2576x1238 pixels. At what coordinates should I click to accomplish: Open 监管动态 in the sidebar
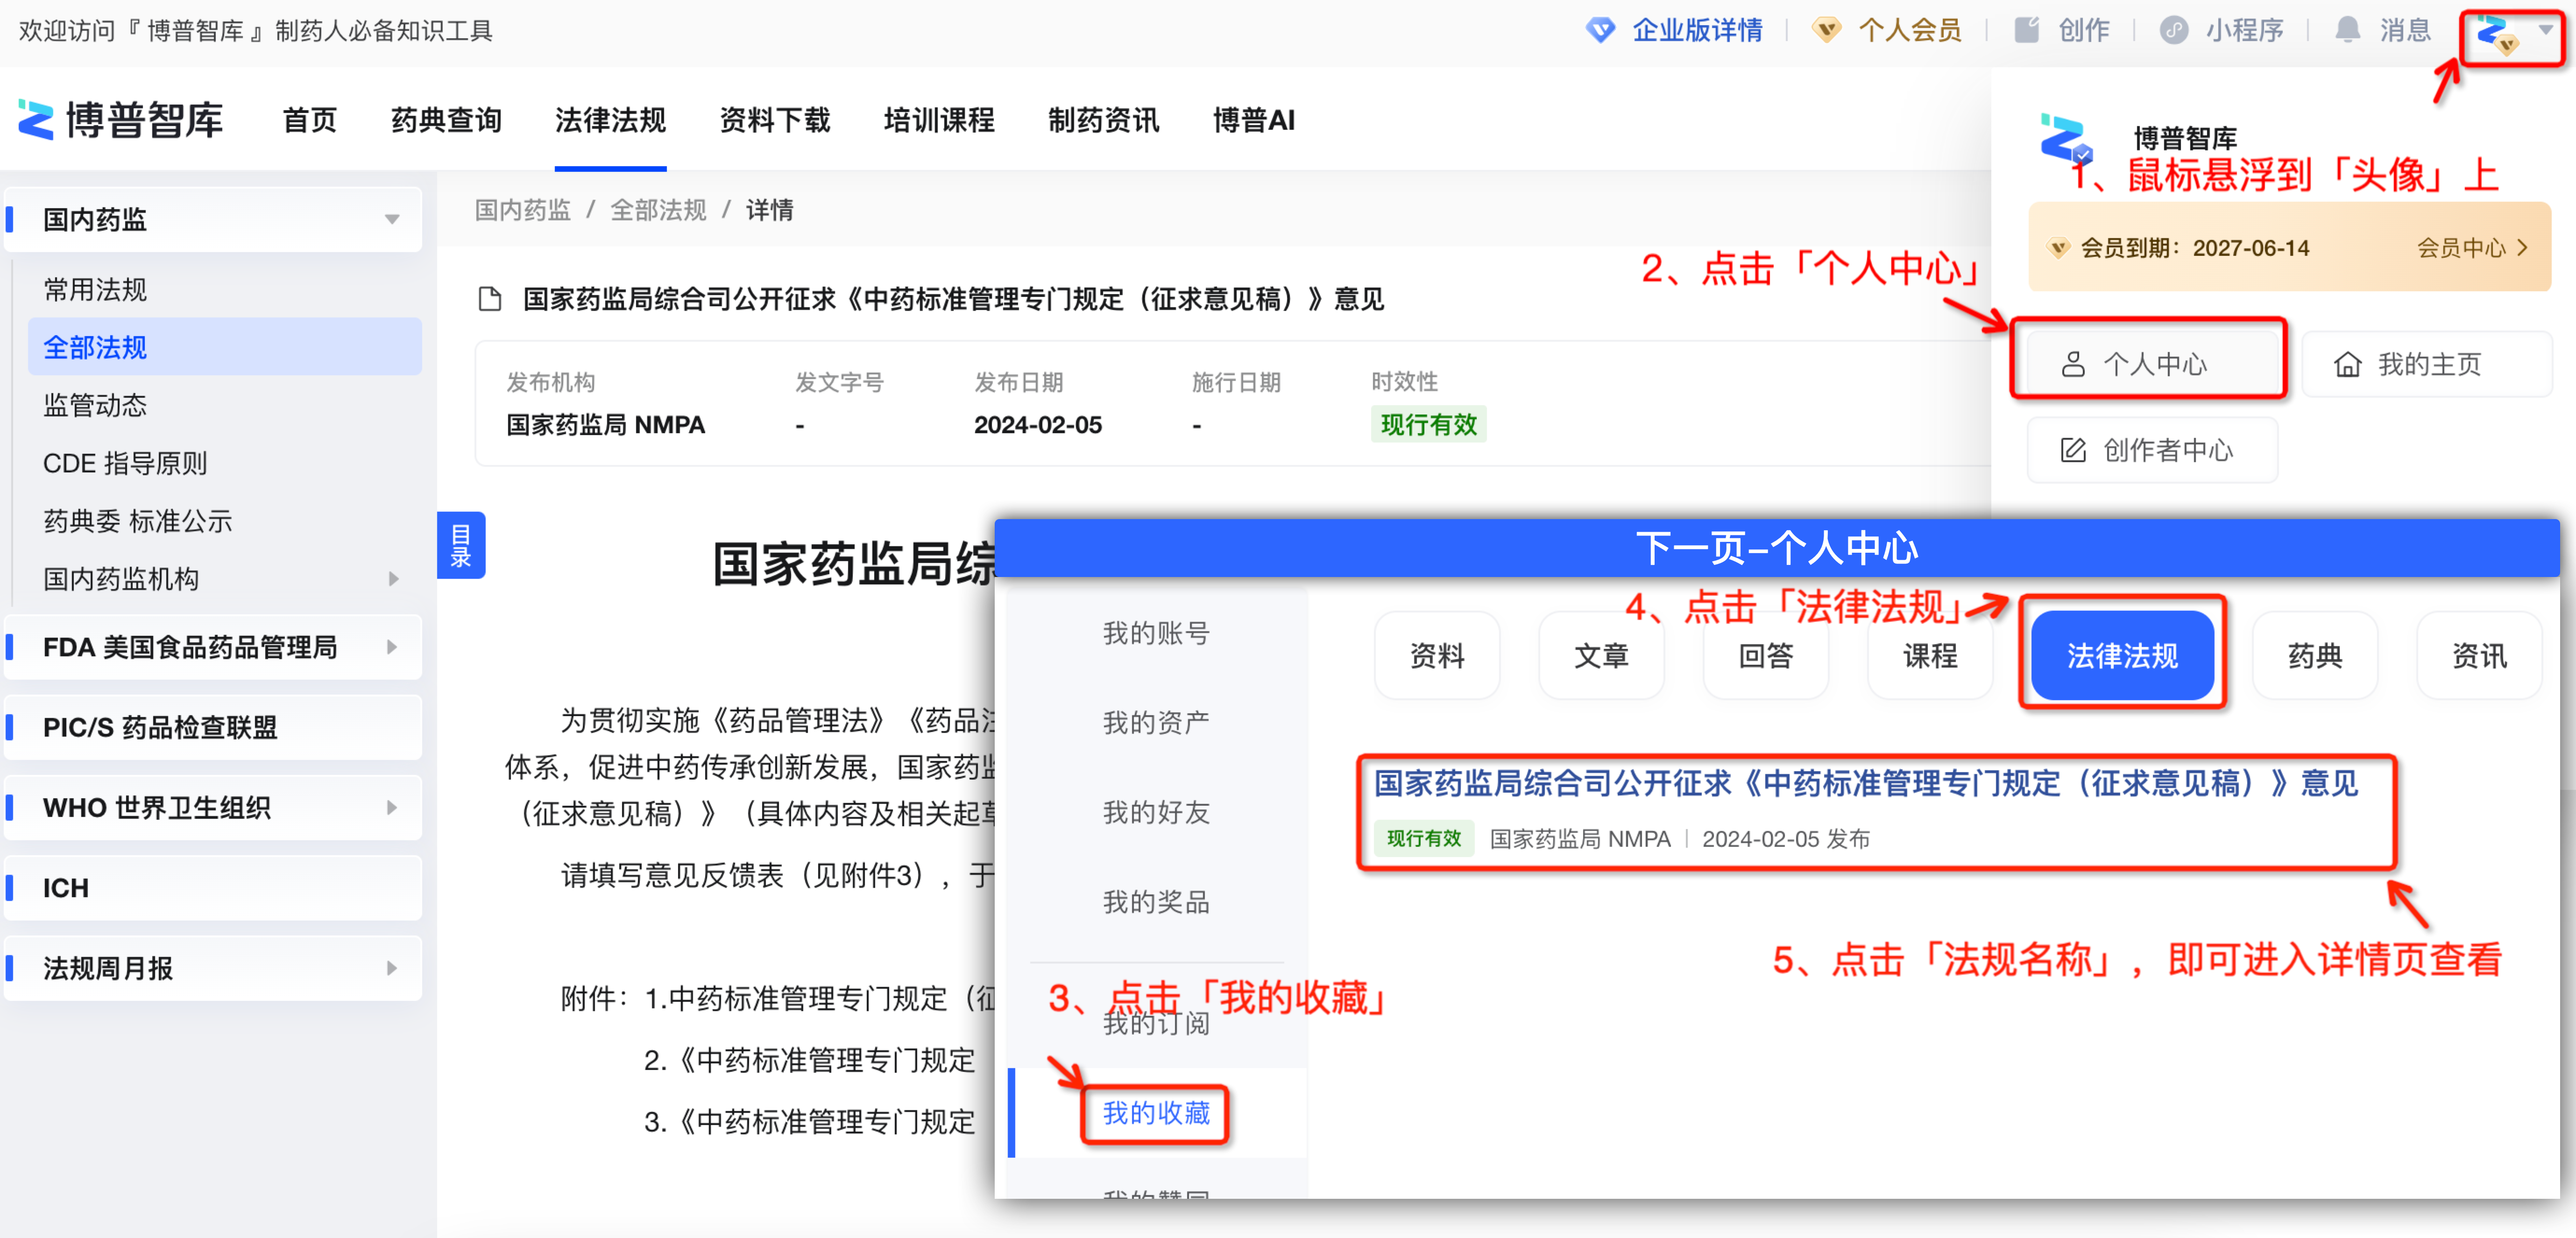[x=95, y=405]
